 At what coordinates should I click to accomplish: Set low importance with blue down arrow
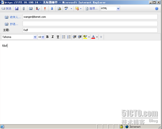(x=52, y=9)
